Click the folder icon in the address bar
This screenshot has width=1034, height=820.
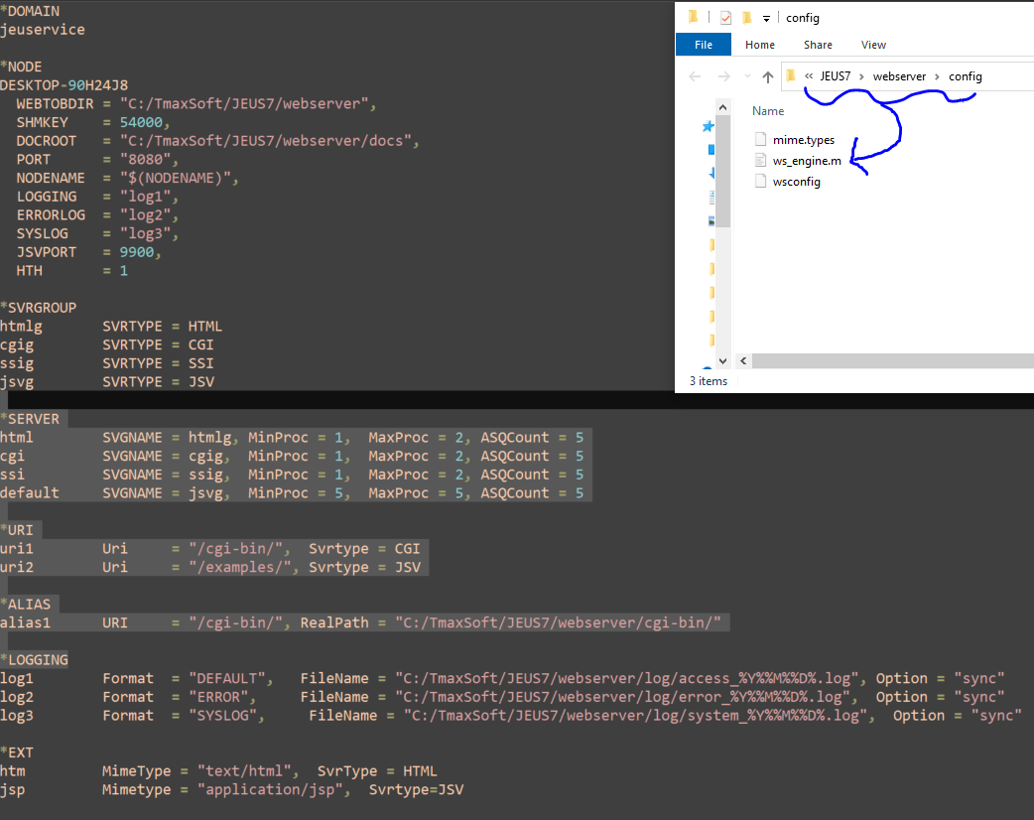coord(791,75)
